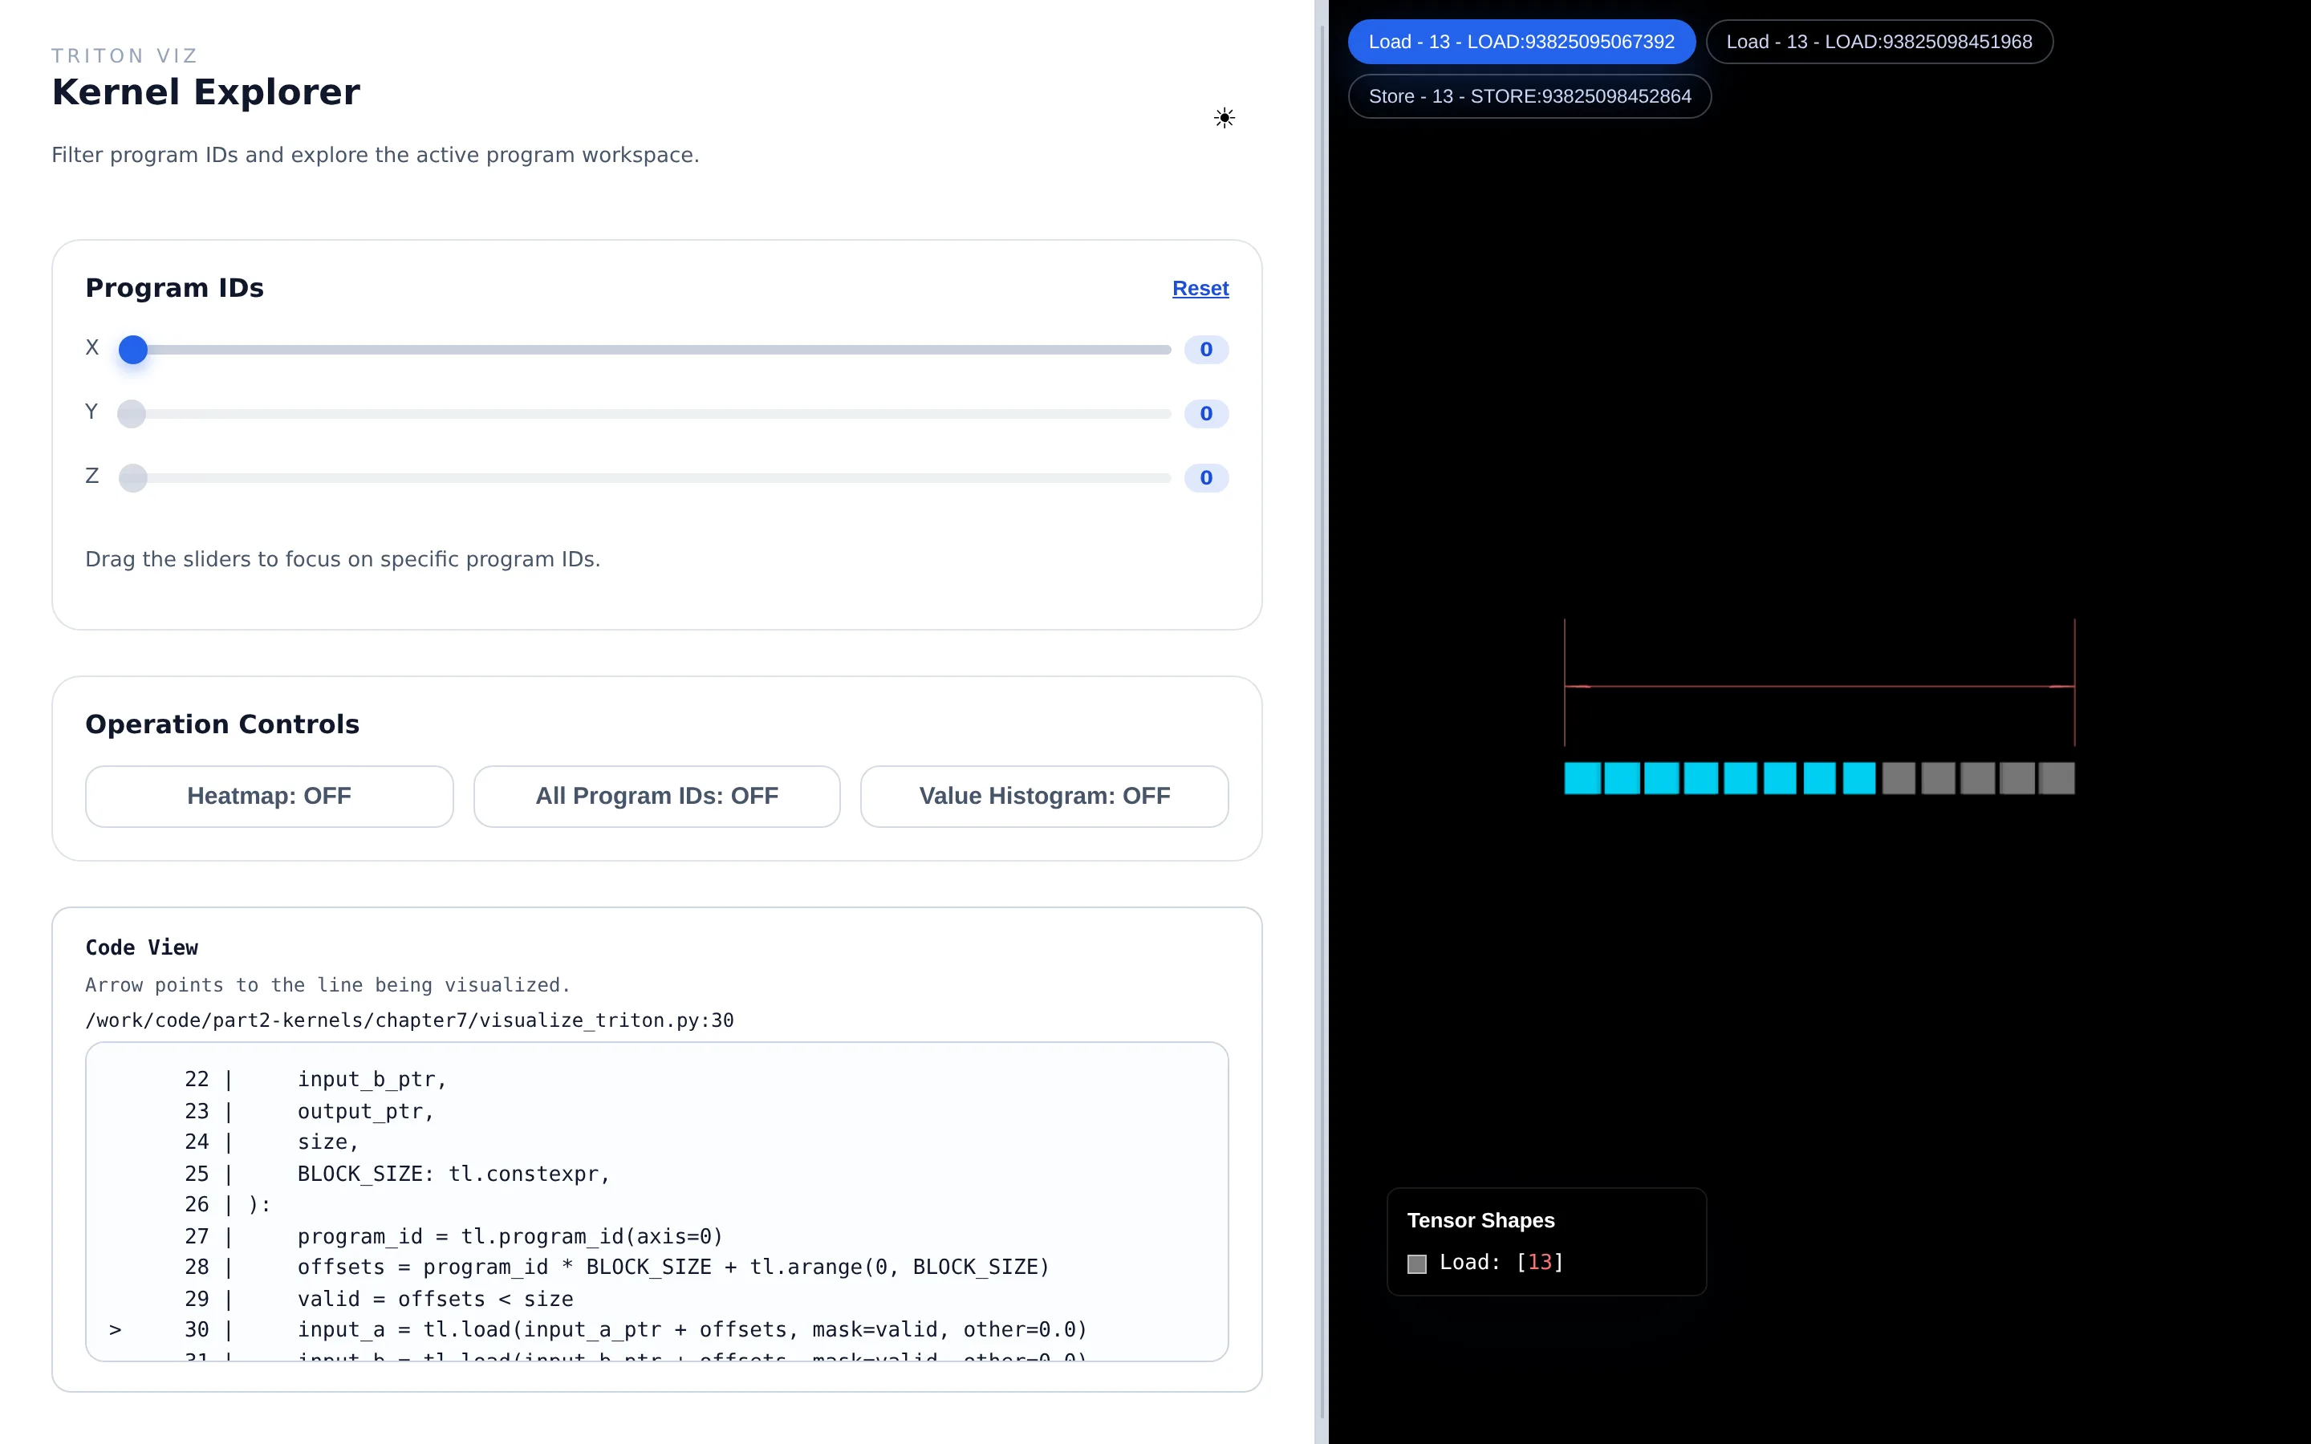Click the Z program ID slider handle
The image size is (2311, 1444).
click(x=132, y=477)
